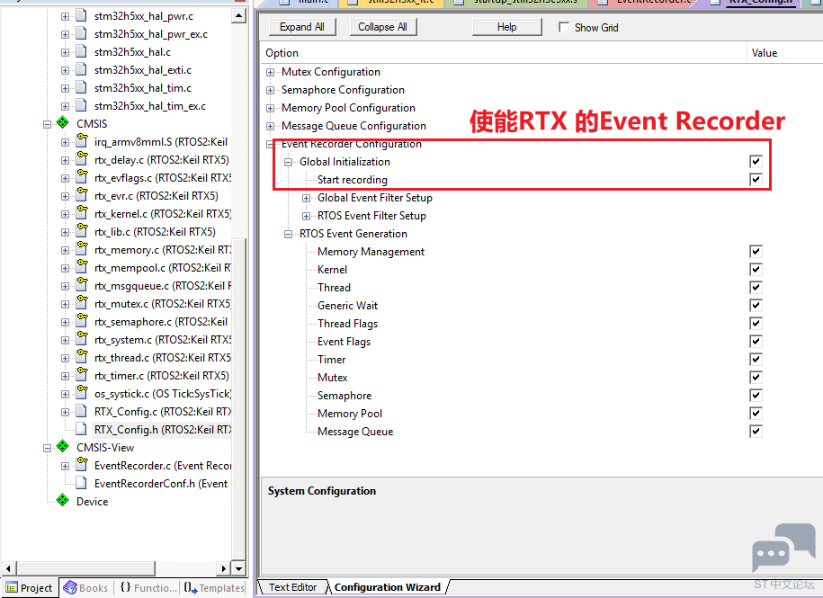
Task: Collapse the CMSIS group in project tree
Action: click(x=48, y=124)
